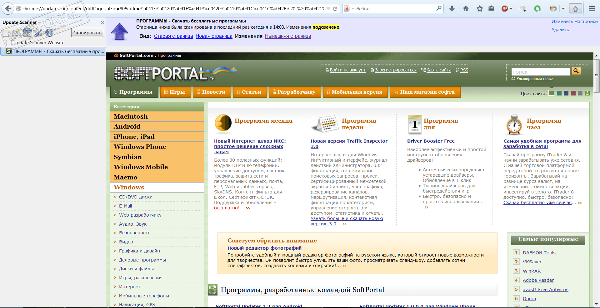Image resolution: width=600 pixels, height=308 pixels.
Task: Click the alarm clock icon for Программа часа
Action: point(514,125)
